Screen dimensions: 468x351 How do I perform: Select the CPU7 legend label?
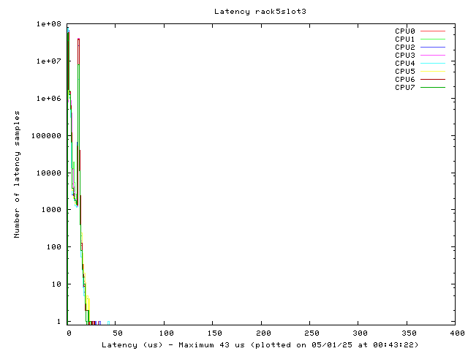pyautogui.click(x=404, y=88)
